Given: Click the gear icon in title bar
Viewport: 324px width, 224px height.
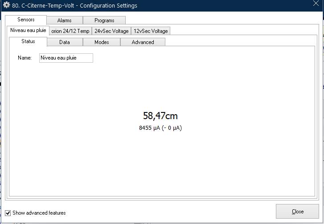Looking at the screenshot, I should [6, 5].
